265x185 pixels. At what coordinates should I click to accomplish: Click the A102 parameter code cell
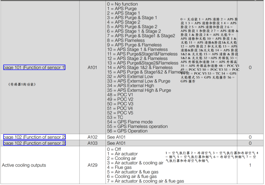[x=93, y=137]
